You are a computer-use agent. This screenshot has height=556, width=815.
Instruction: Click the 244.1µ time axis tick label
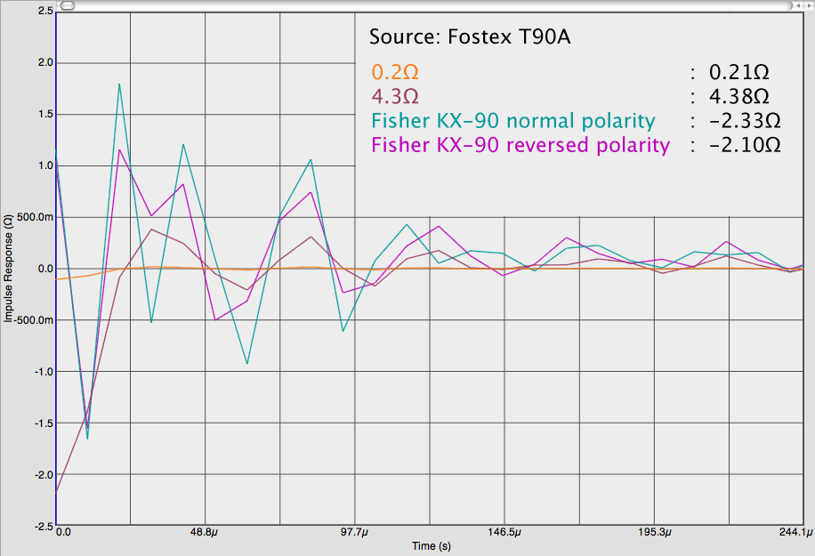coord(795,533)
